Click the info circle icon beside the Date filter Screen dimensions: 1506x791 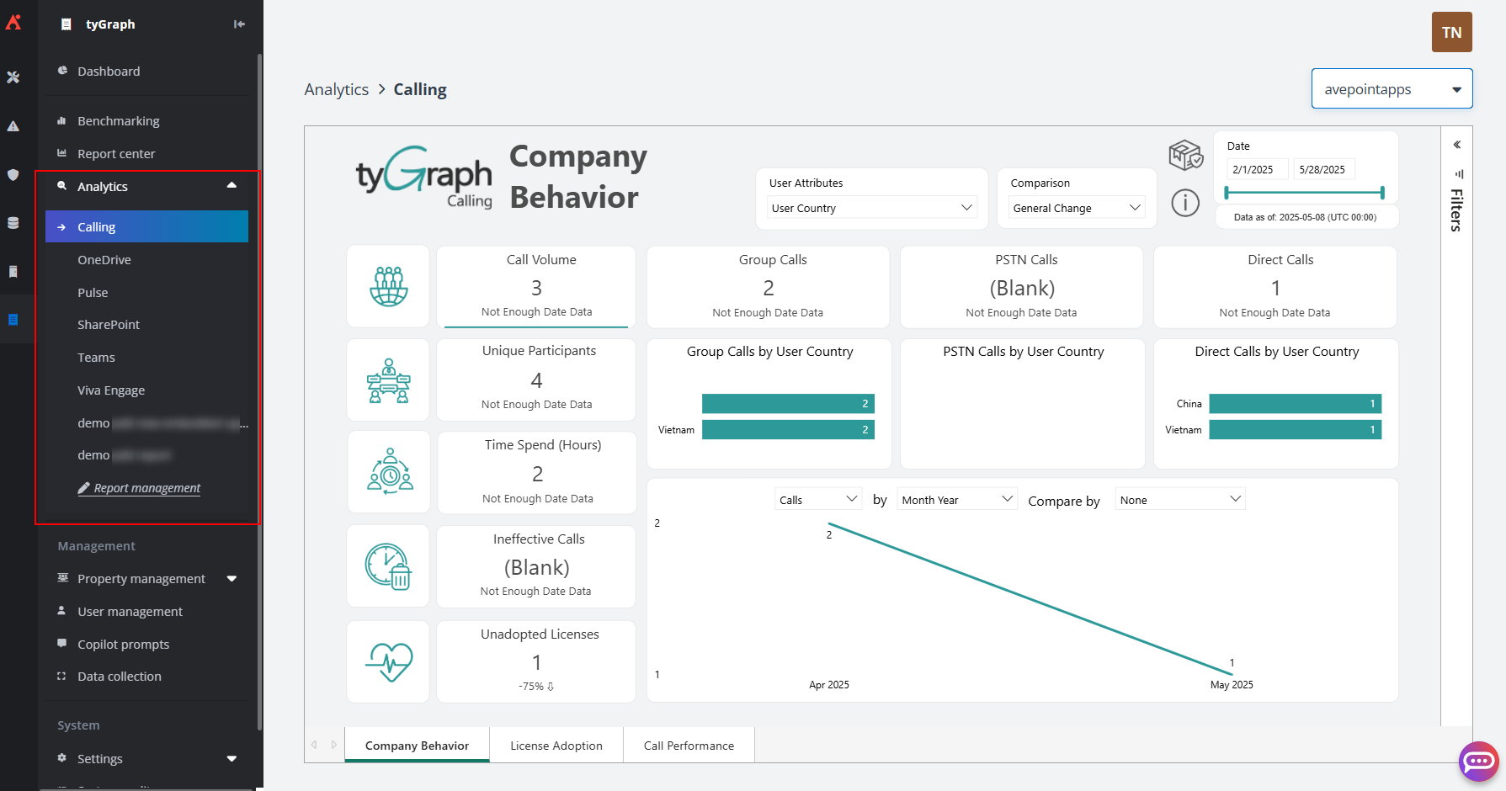[1185, 203]
